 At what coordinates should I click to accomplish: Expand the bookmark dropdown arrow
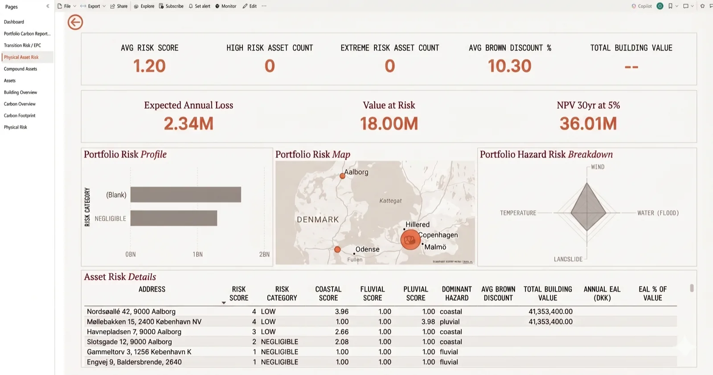[x=677, y=6]
